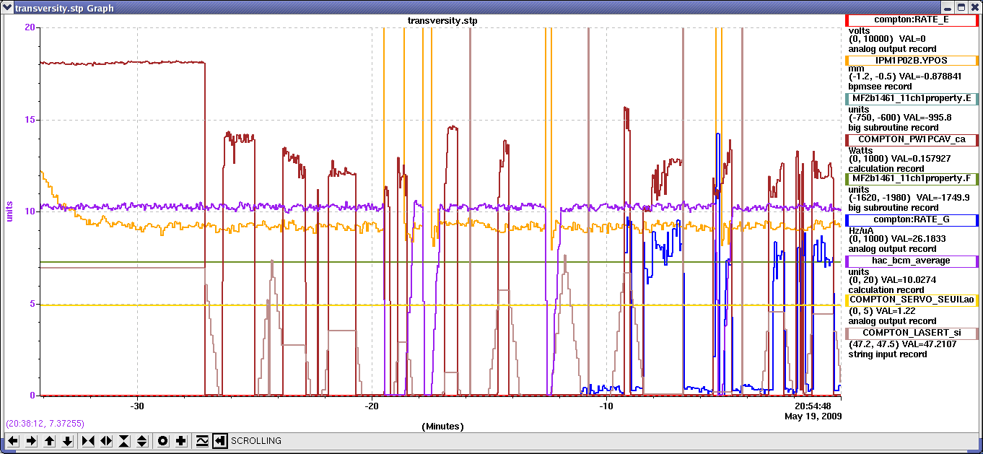Toggle the scrolling mode arrow button
The image size is (983, 454).
click(220, 441)
